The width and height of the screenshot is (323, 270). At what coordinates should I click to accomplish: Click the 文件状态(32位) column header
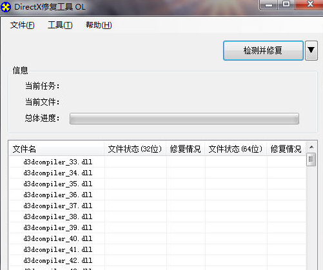pyautogui.click(x=135, y=149)
